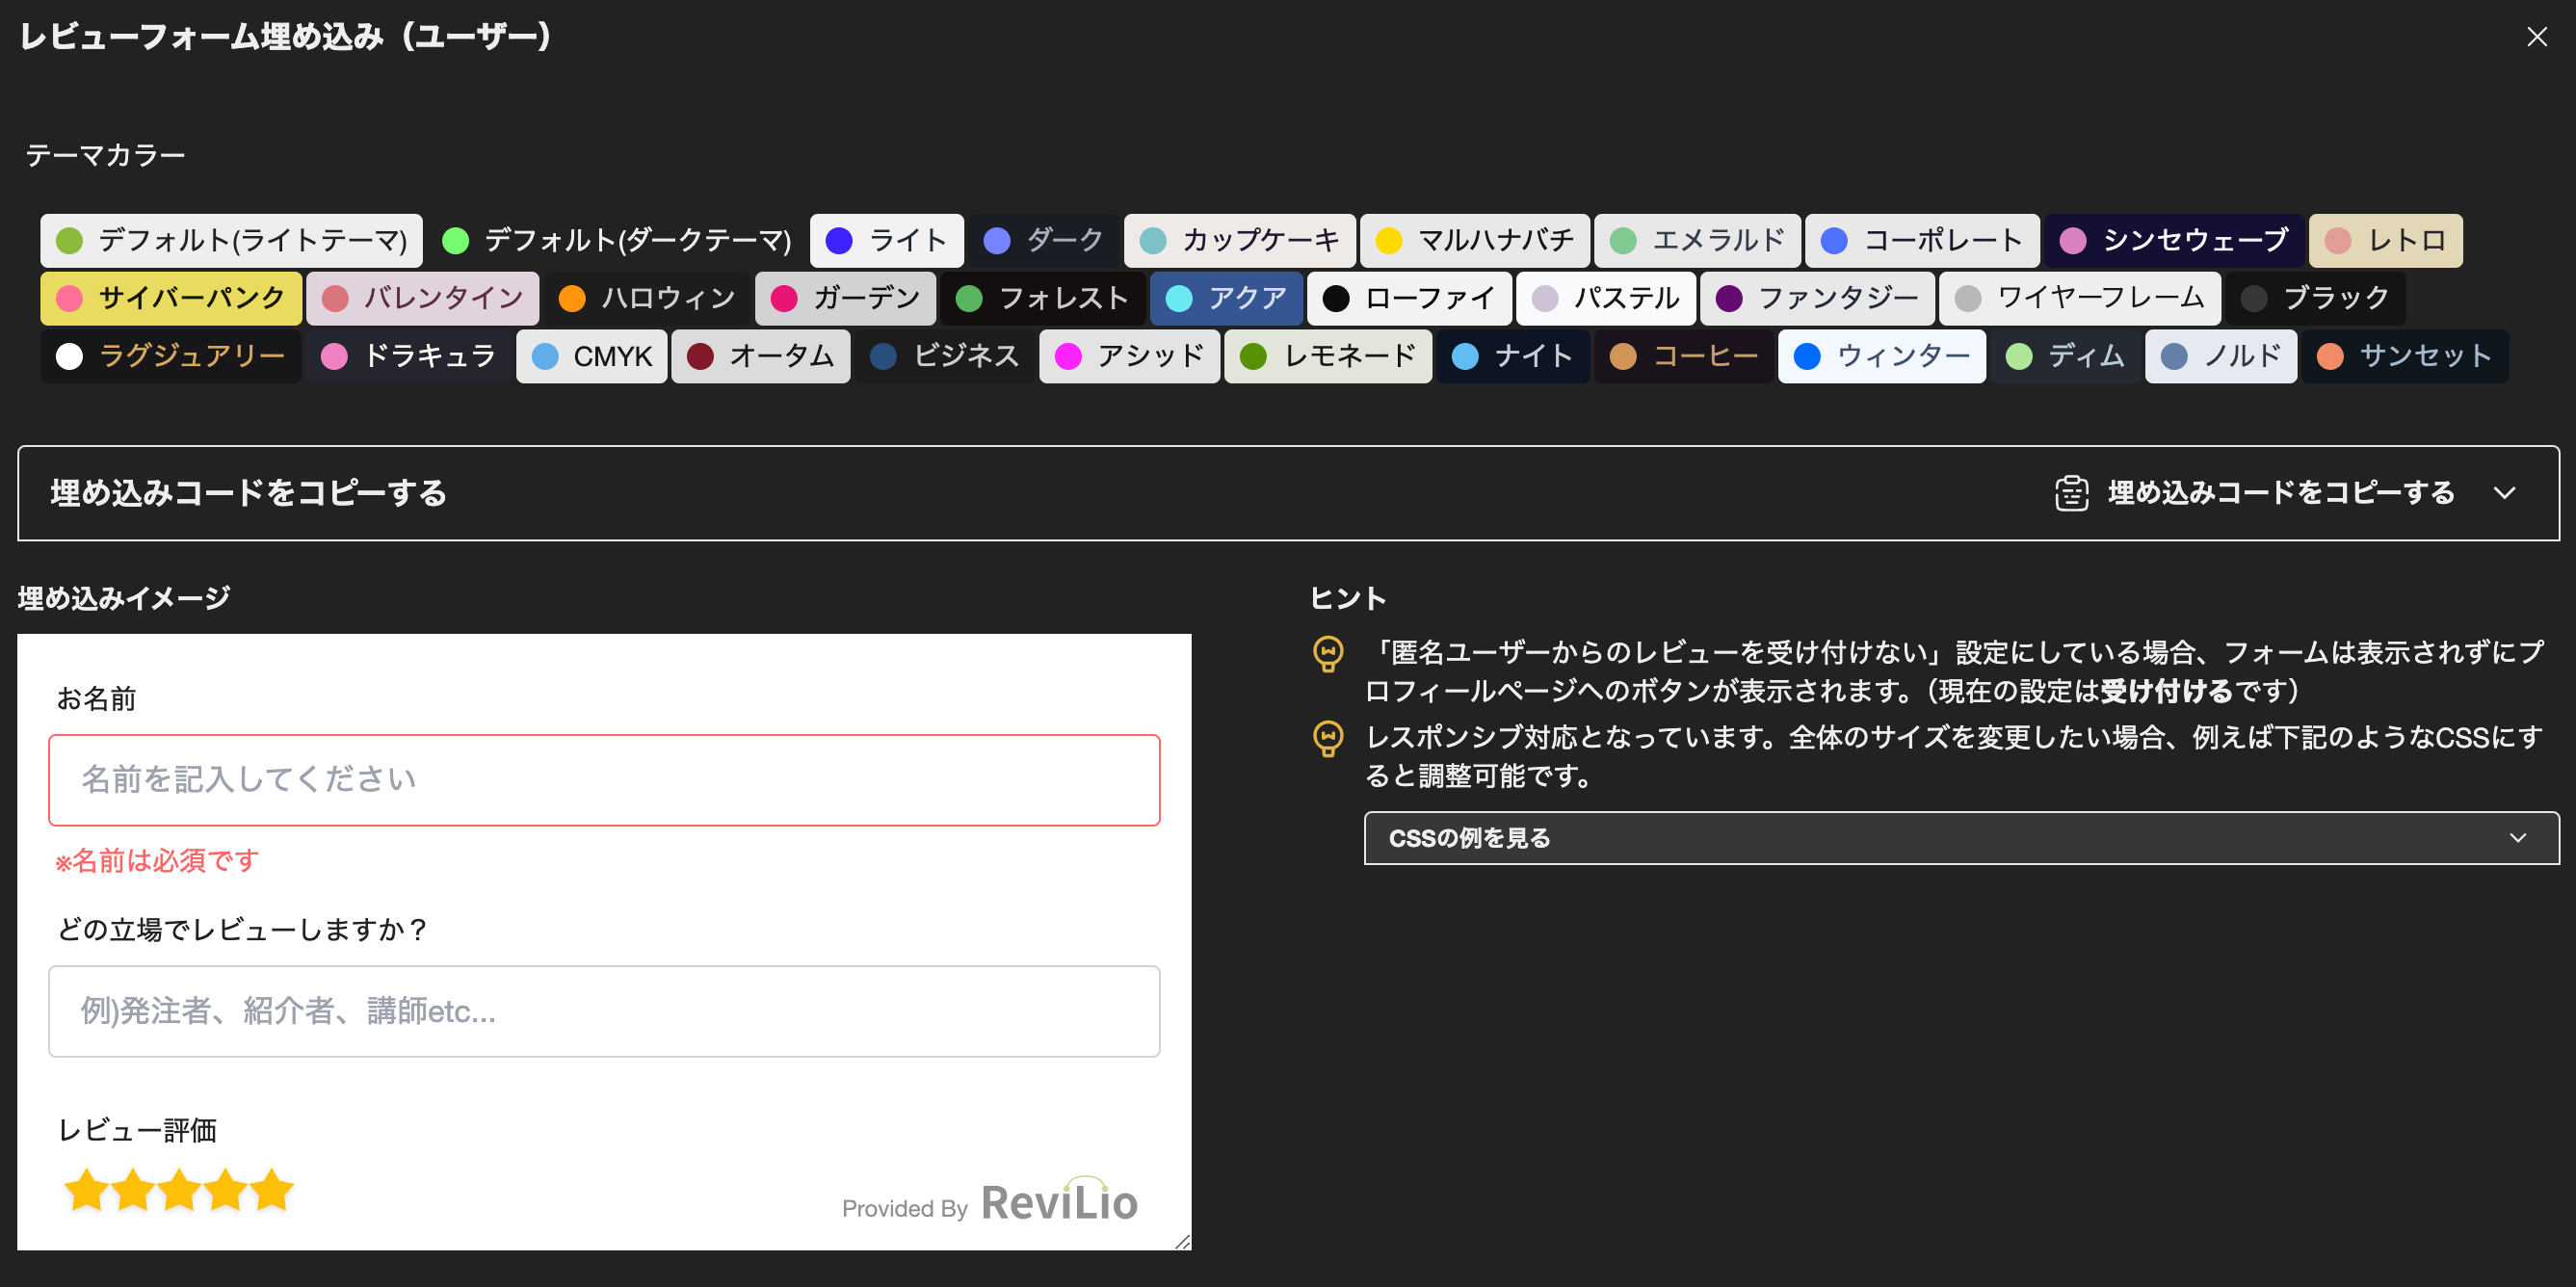The width and height of the screenshot is (2576, 1287).
Task: Set review rating to one star
Action: (86, 1190)
